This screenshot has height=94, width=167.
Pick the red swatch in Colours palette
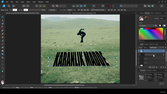click(x=139, y=29)
